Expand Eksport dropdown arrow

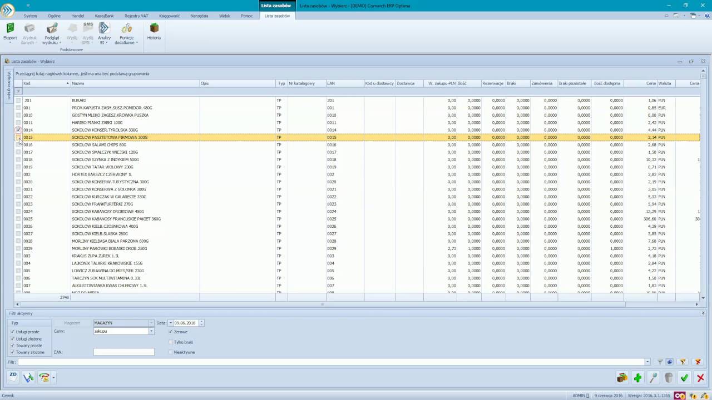(x=10, y=43)
